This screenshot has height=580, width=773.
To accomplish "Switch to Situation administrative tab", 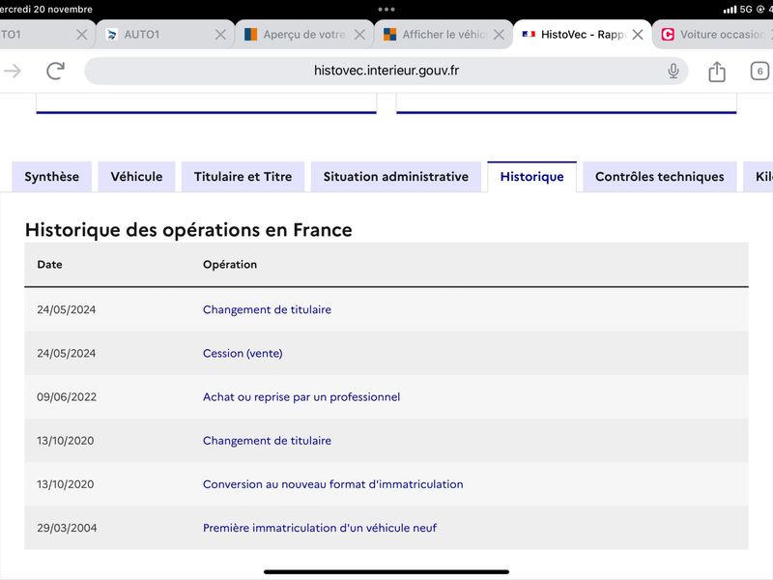I will pos(396,177).
